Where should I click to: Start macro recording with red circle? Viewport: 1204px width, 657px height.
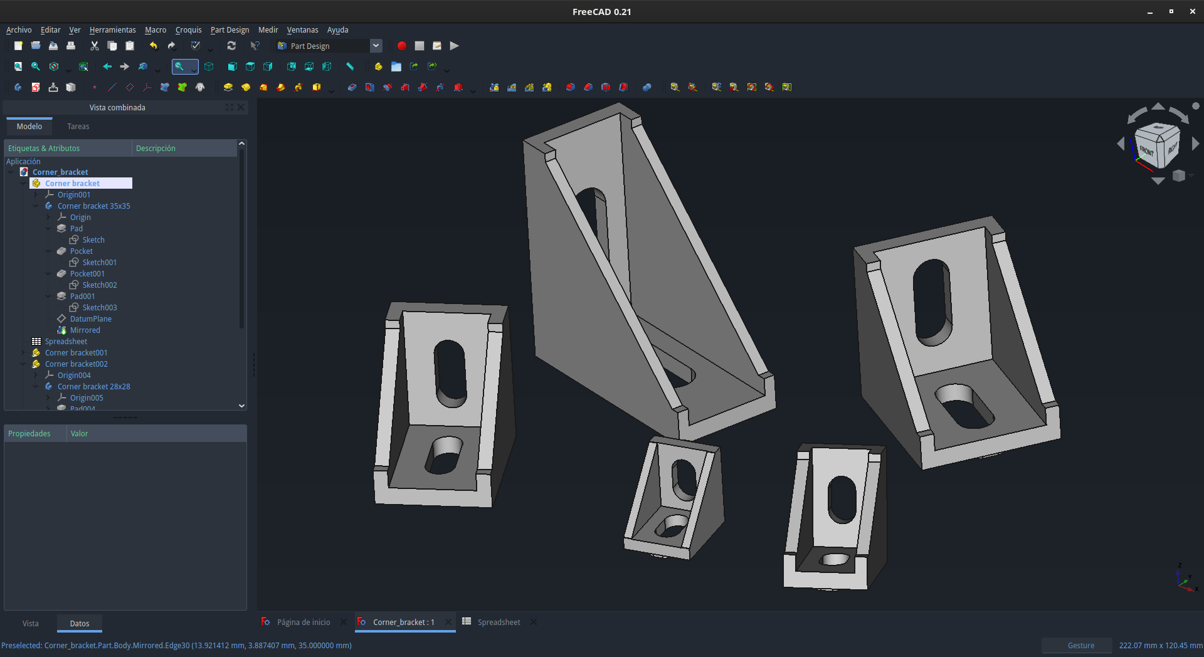pyautogui.click(x=402, y=46)
